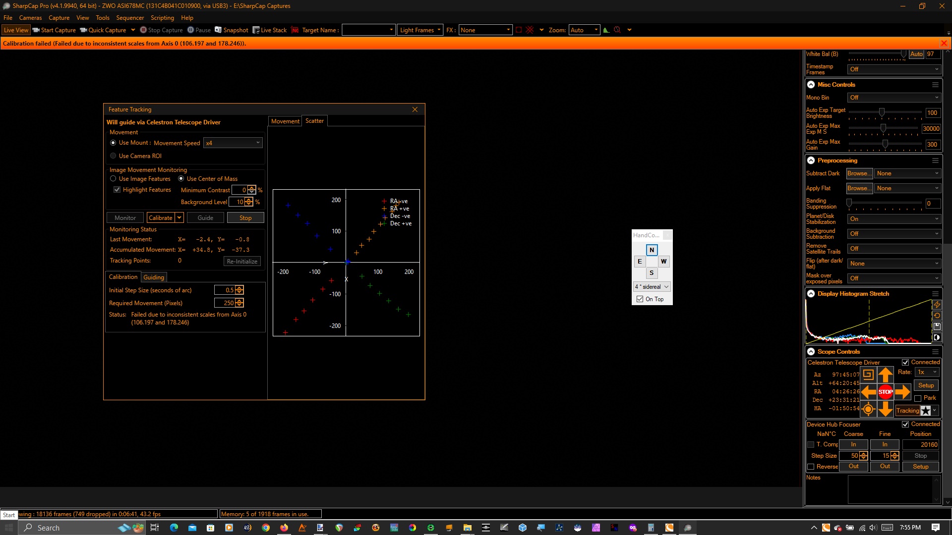Viewport: 952px width, 535px height.
Task: Click the star icon next to Tracking
Action: pos(925,411)
